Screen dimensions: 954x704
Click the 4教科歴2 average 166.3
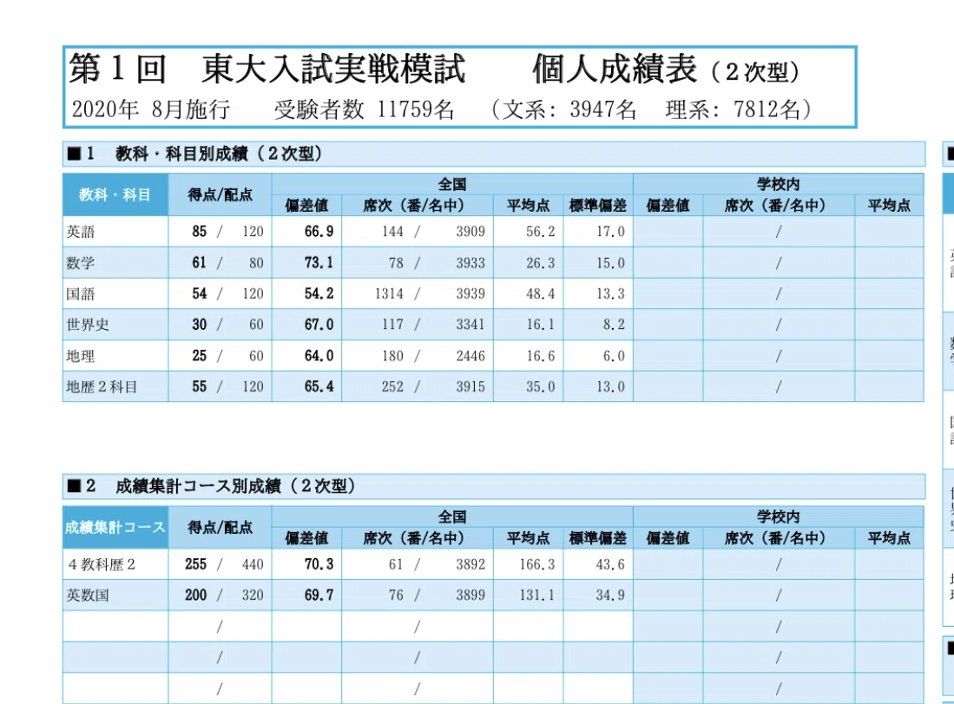click(x=536, y=564)
